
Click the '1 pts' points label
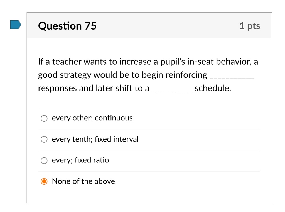click(x=250, y=26)
